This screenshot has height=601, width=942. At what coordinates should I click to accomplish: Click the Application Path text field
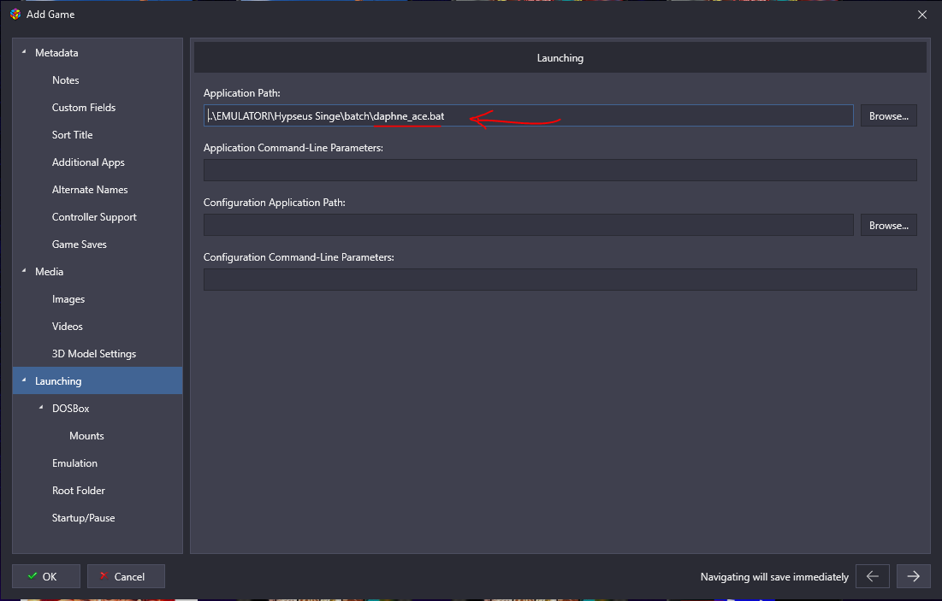coord(528,115)
